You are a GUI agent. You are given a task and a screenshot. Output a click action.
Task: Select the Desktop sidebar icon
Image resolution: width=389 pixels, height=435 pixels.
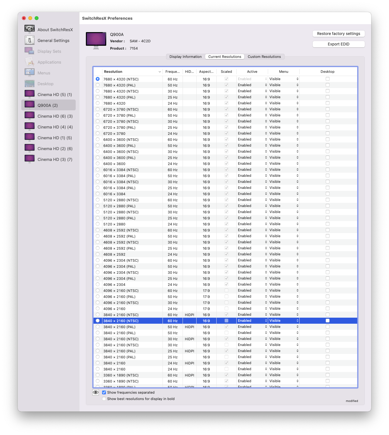tap(30, 83)
